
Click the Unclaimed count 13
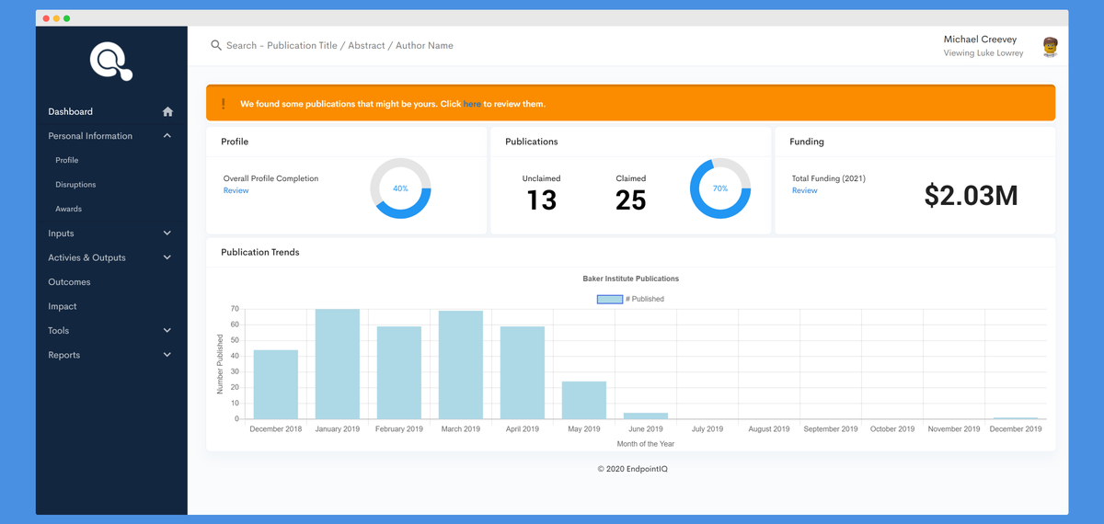point(542,199)
